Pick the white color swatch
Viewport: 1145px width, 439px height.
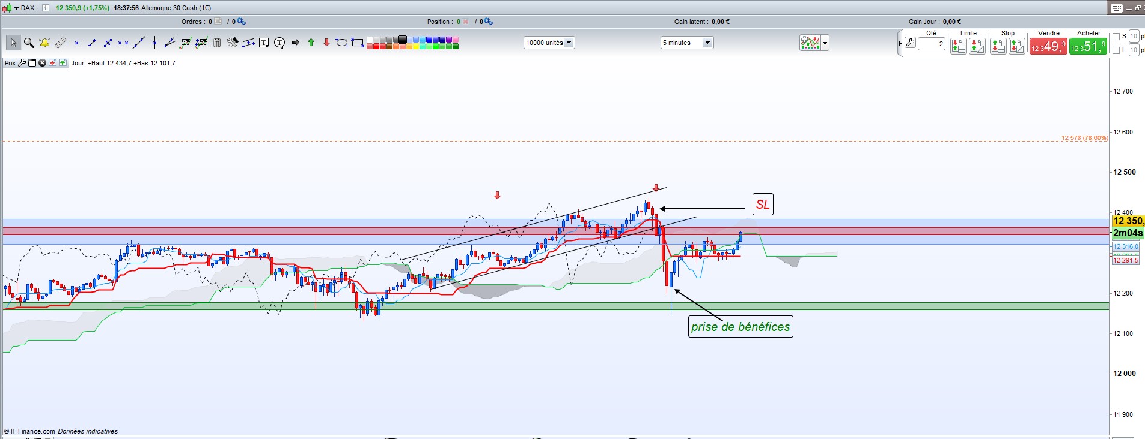[x=370, y=40]
